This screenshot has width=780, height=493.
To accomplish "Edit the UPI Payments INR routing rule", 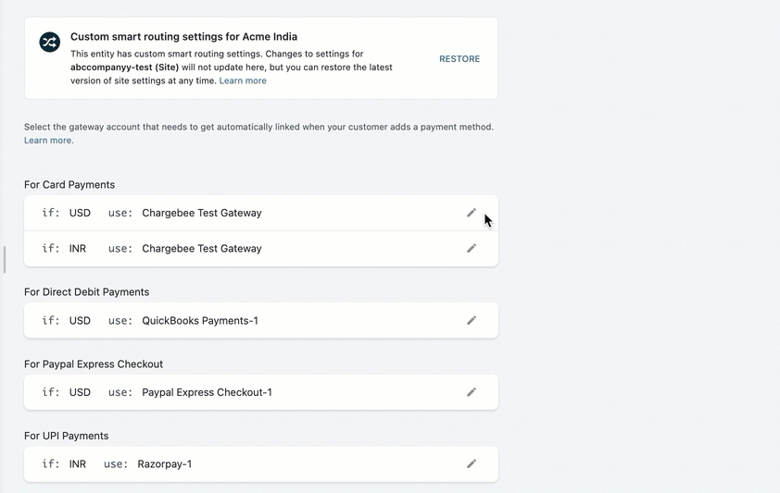I will point(472,464).
